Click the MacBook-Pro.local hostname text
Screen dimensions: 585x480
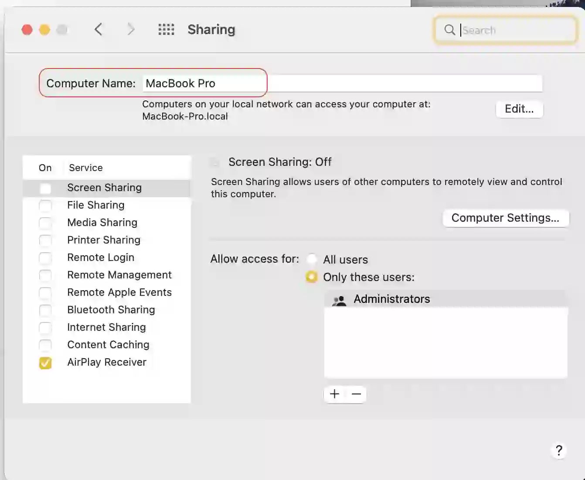[185, 117]
